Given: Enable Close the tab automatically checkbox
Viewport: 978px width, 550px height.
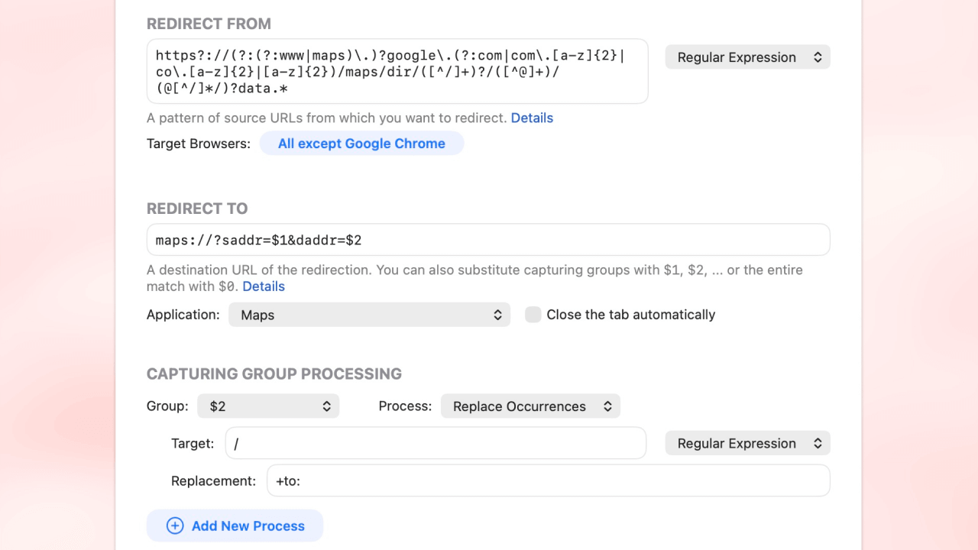Looking at the screenshot, I should pos(533,315).
